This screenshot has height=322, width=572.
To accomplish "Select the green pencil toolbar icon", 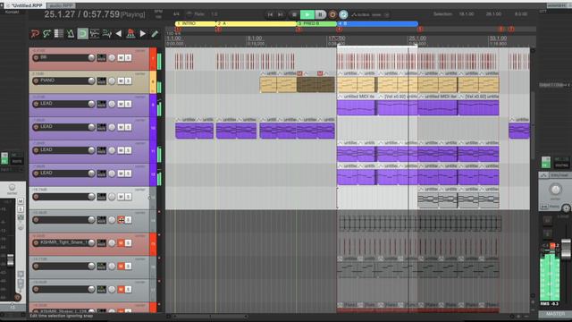I will 155,34.
